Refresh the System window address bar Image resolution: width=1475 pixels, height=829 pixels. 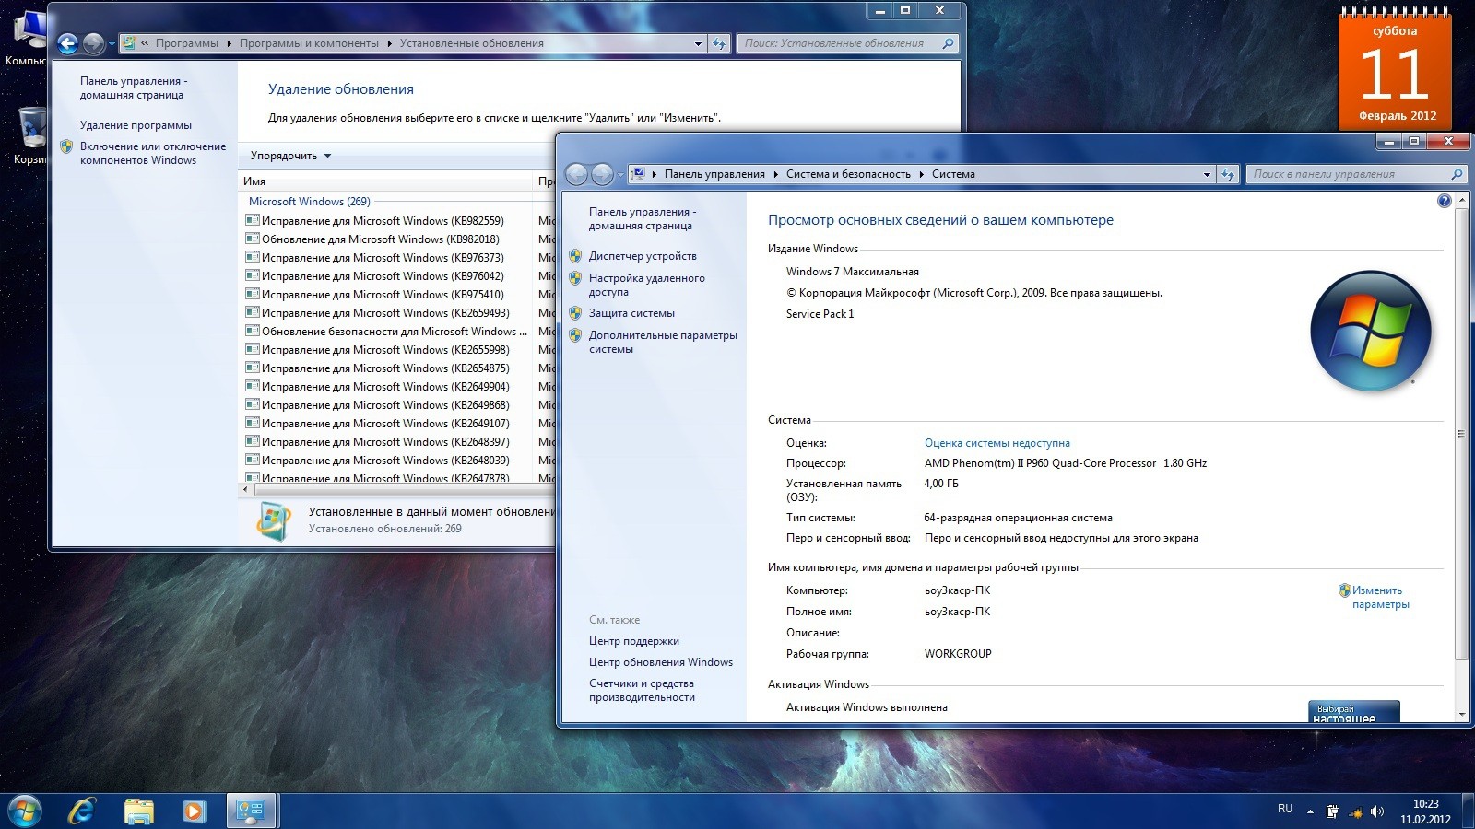[x=1227, y=174]
